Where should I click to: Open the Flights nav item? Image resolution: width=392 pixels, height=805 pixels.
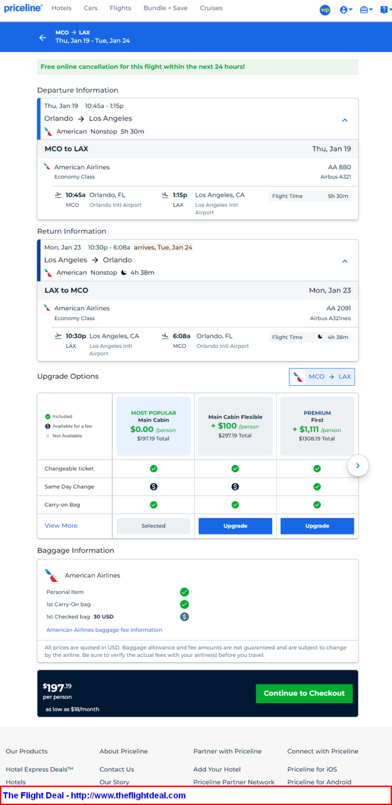[121, 8]
